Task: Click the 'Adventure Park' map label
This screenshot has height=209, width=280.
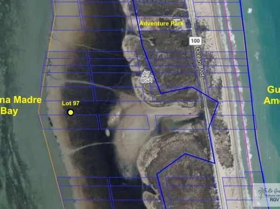Action: click(x=162, y=23)
